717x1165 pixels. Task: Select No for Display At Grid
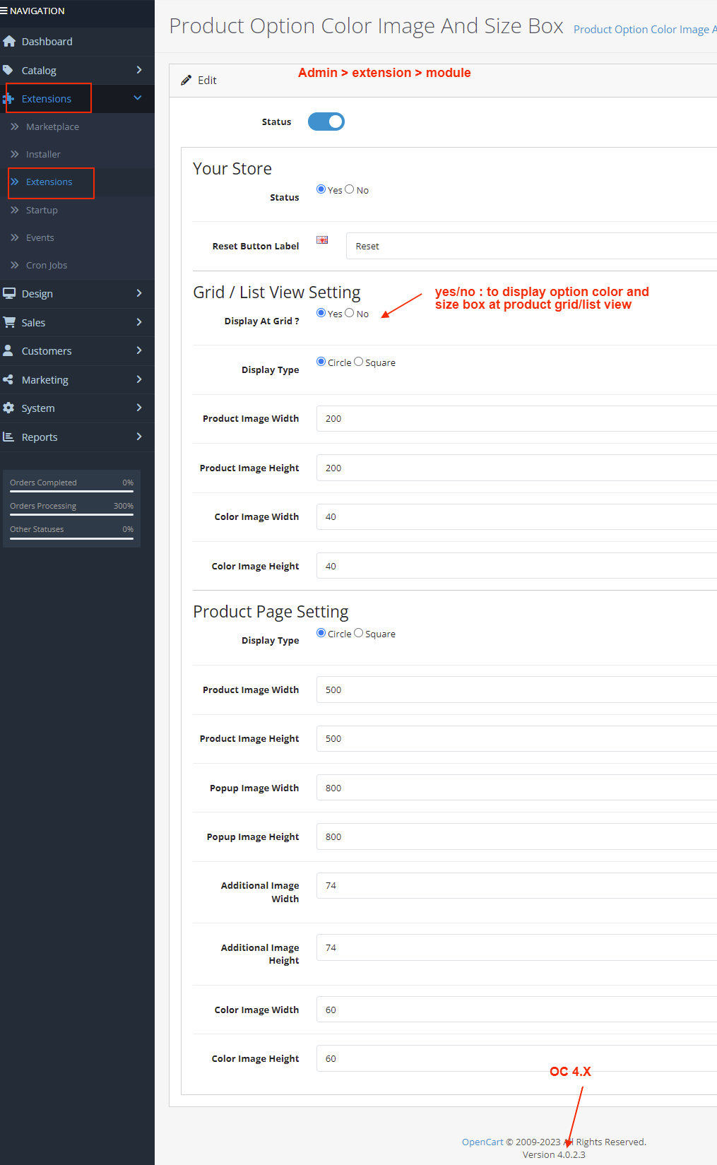(x=350, y=313)
